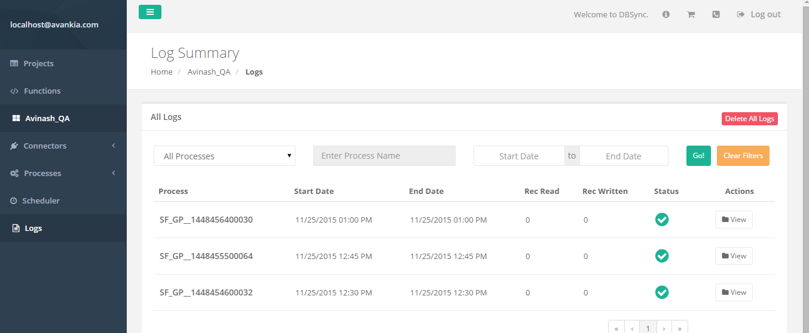Open the All Processes dropdown
The width and height of the screenshot is (809, 333).
coord(224,156)
